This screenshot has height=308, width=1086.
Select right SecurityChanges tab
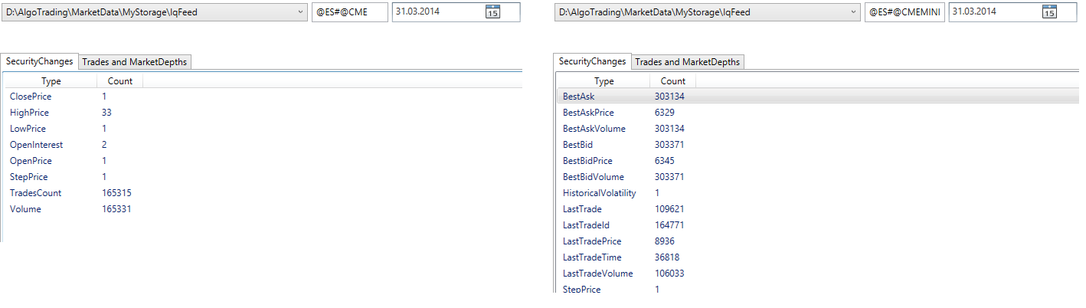(x=593, y=61)
